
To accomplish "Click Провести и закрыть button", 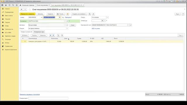I will click(27, 14).
